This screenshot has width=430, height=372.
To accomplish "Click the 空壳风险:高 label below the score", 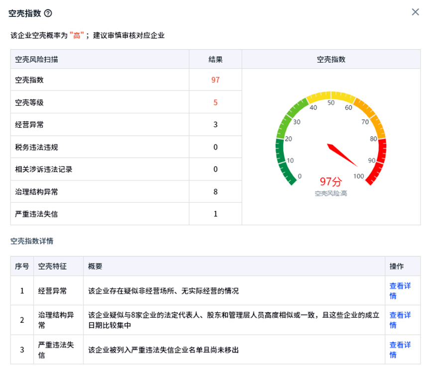I will click(330, 193).
